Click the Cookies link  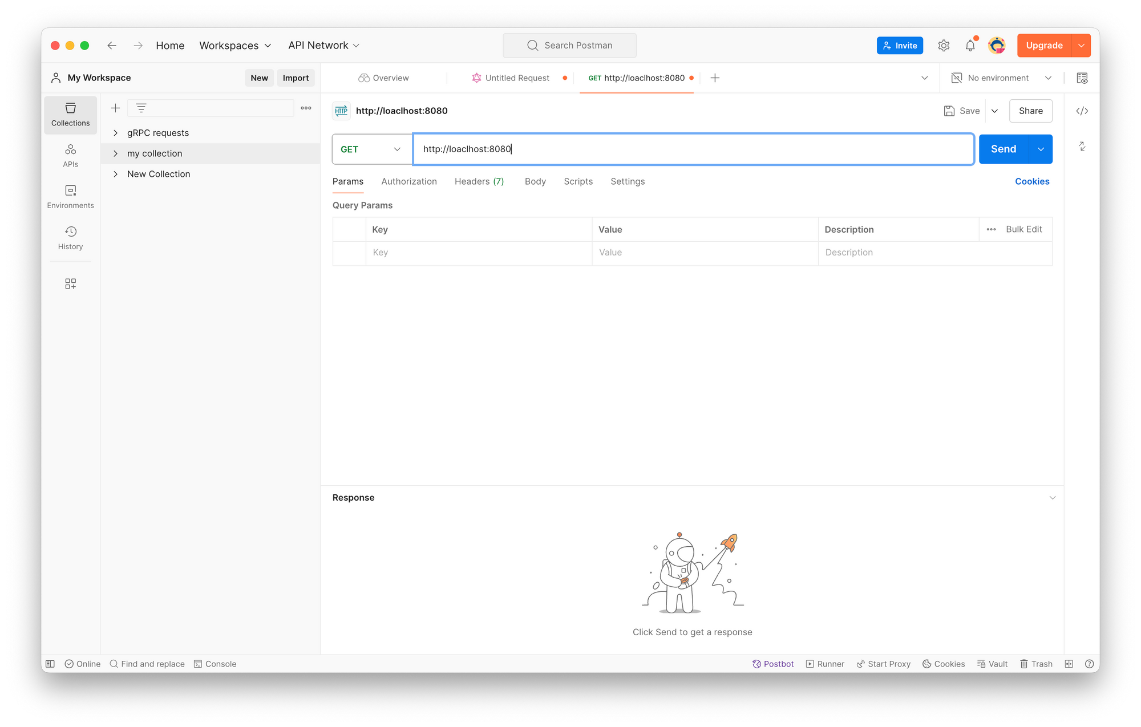1031,181
